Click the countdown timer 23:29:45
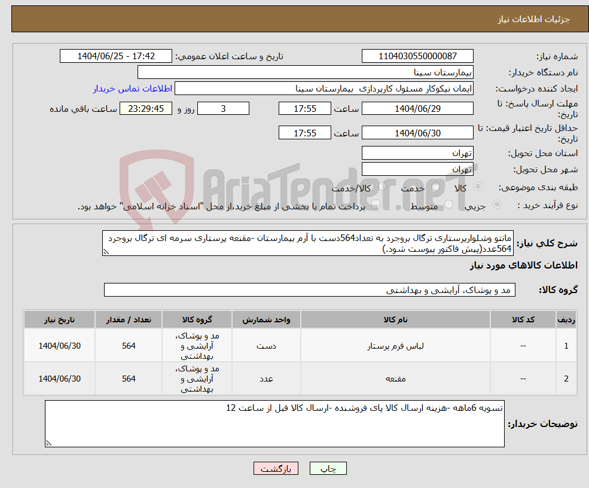The height and width of the screenshot is (488, 589). point(146,108)
